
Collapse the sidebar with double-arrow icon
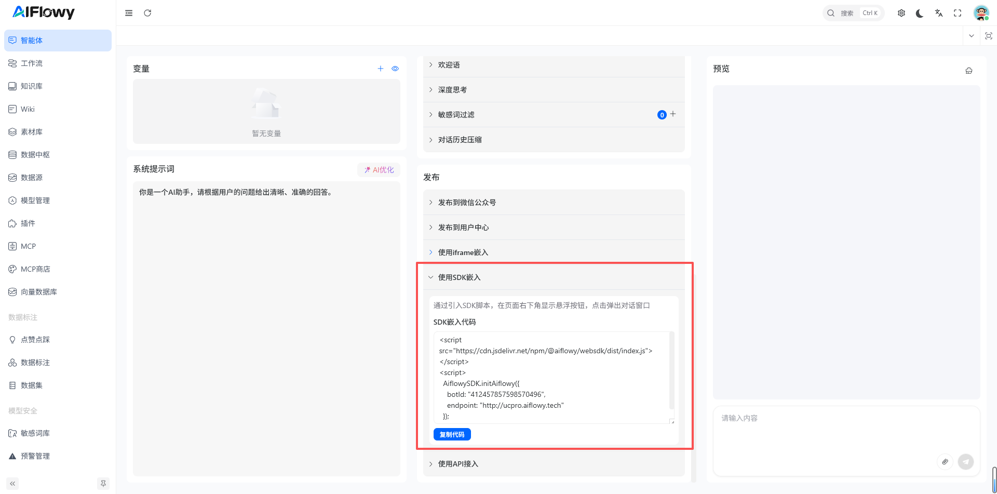12,484
